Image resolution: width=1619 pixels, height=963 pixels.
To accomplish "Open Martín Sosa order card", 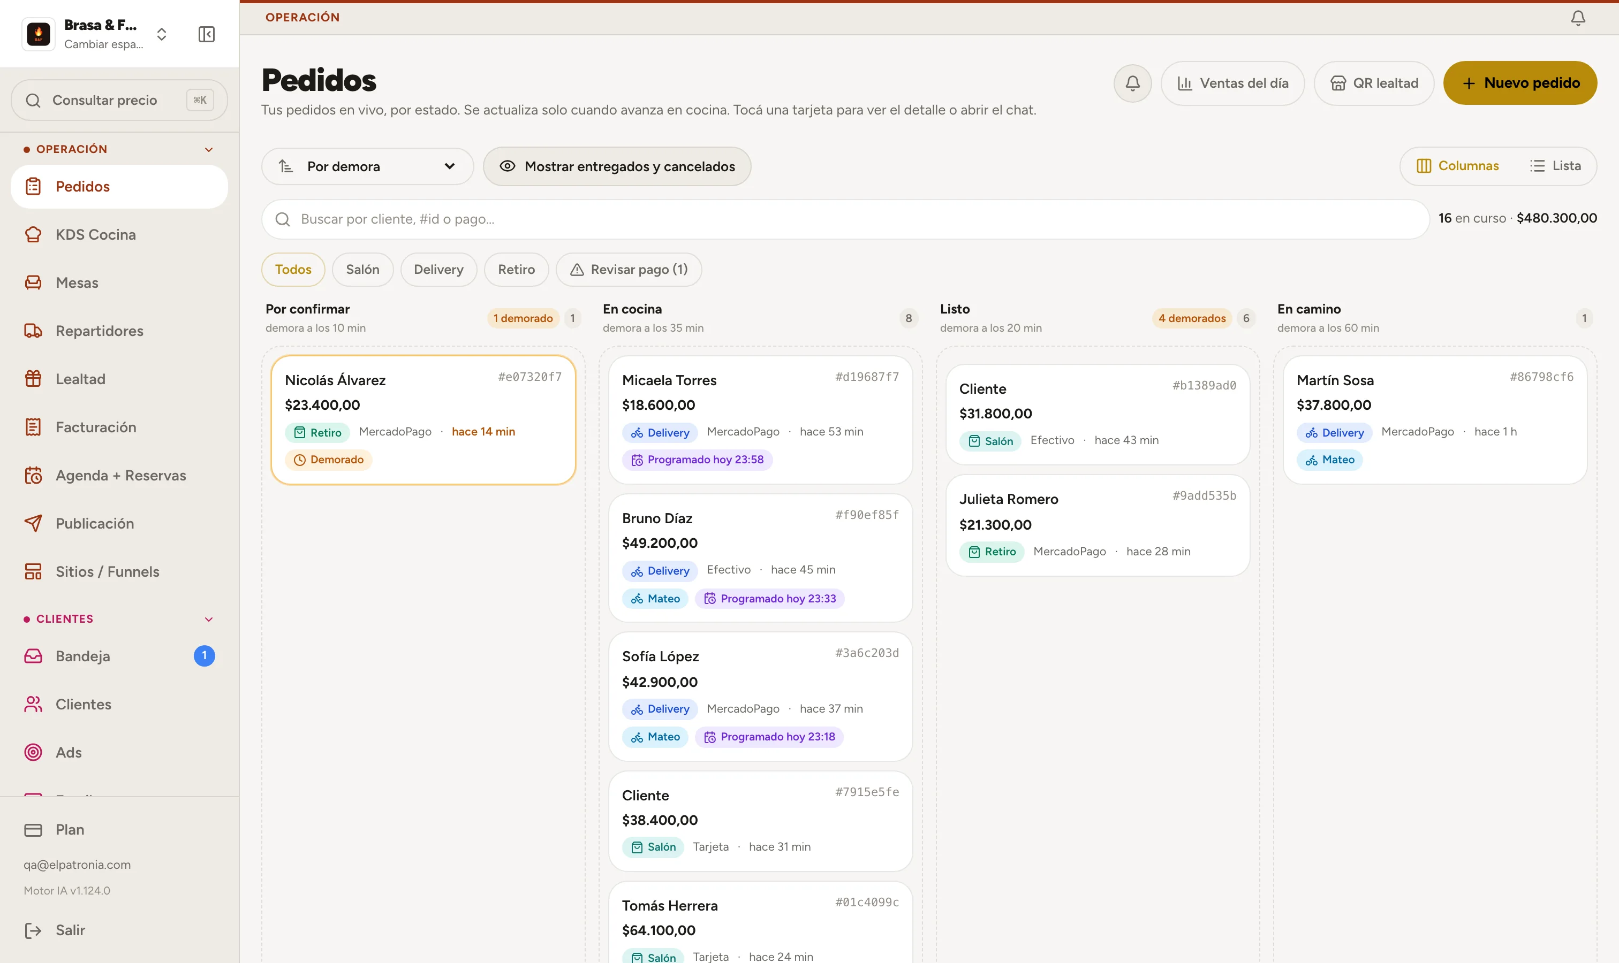I will point(1435,420).
